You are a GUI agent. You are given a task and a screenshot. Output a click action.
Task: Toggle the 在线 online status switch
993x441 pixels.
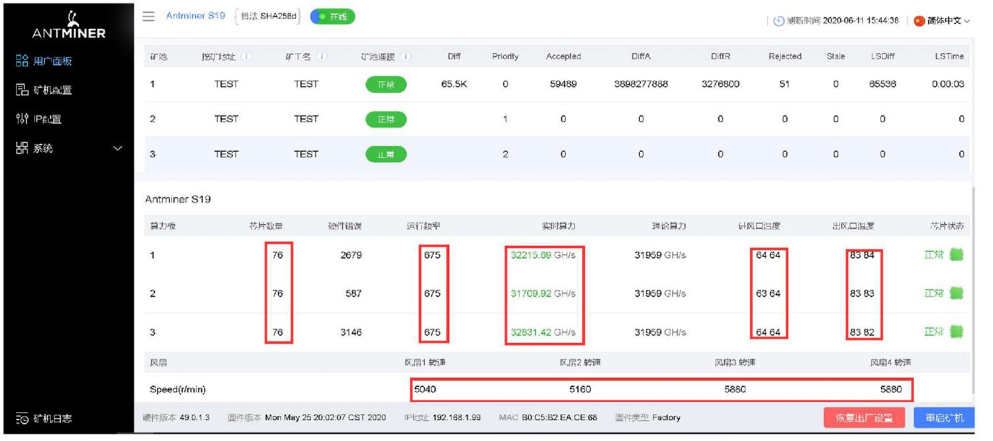pos(332,17)
